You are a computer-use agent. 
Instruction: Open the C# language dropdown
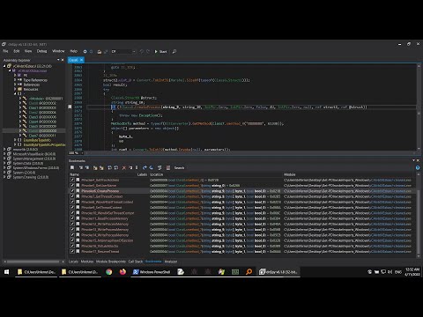coord(123,51)
